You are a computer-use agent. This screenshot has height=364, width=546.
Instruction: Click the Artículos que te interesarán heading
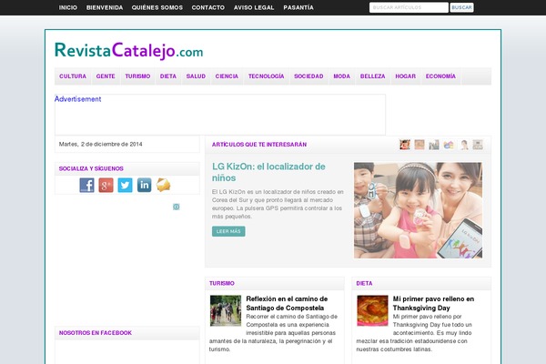click(259, 144)
